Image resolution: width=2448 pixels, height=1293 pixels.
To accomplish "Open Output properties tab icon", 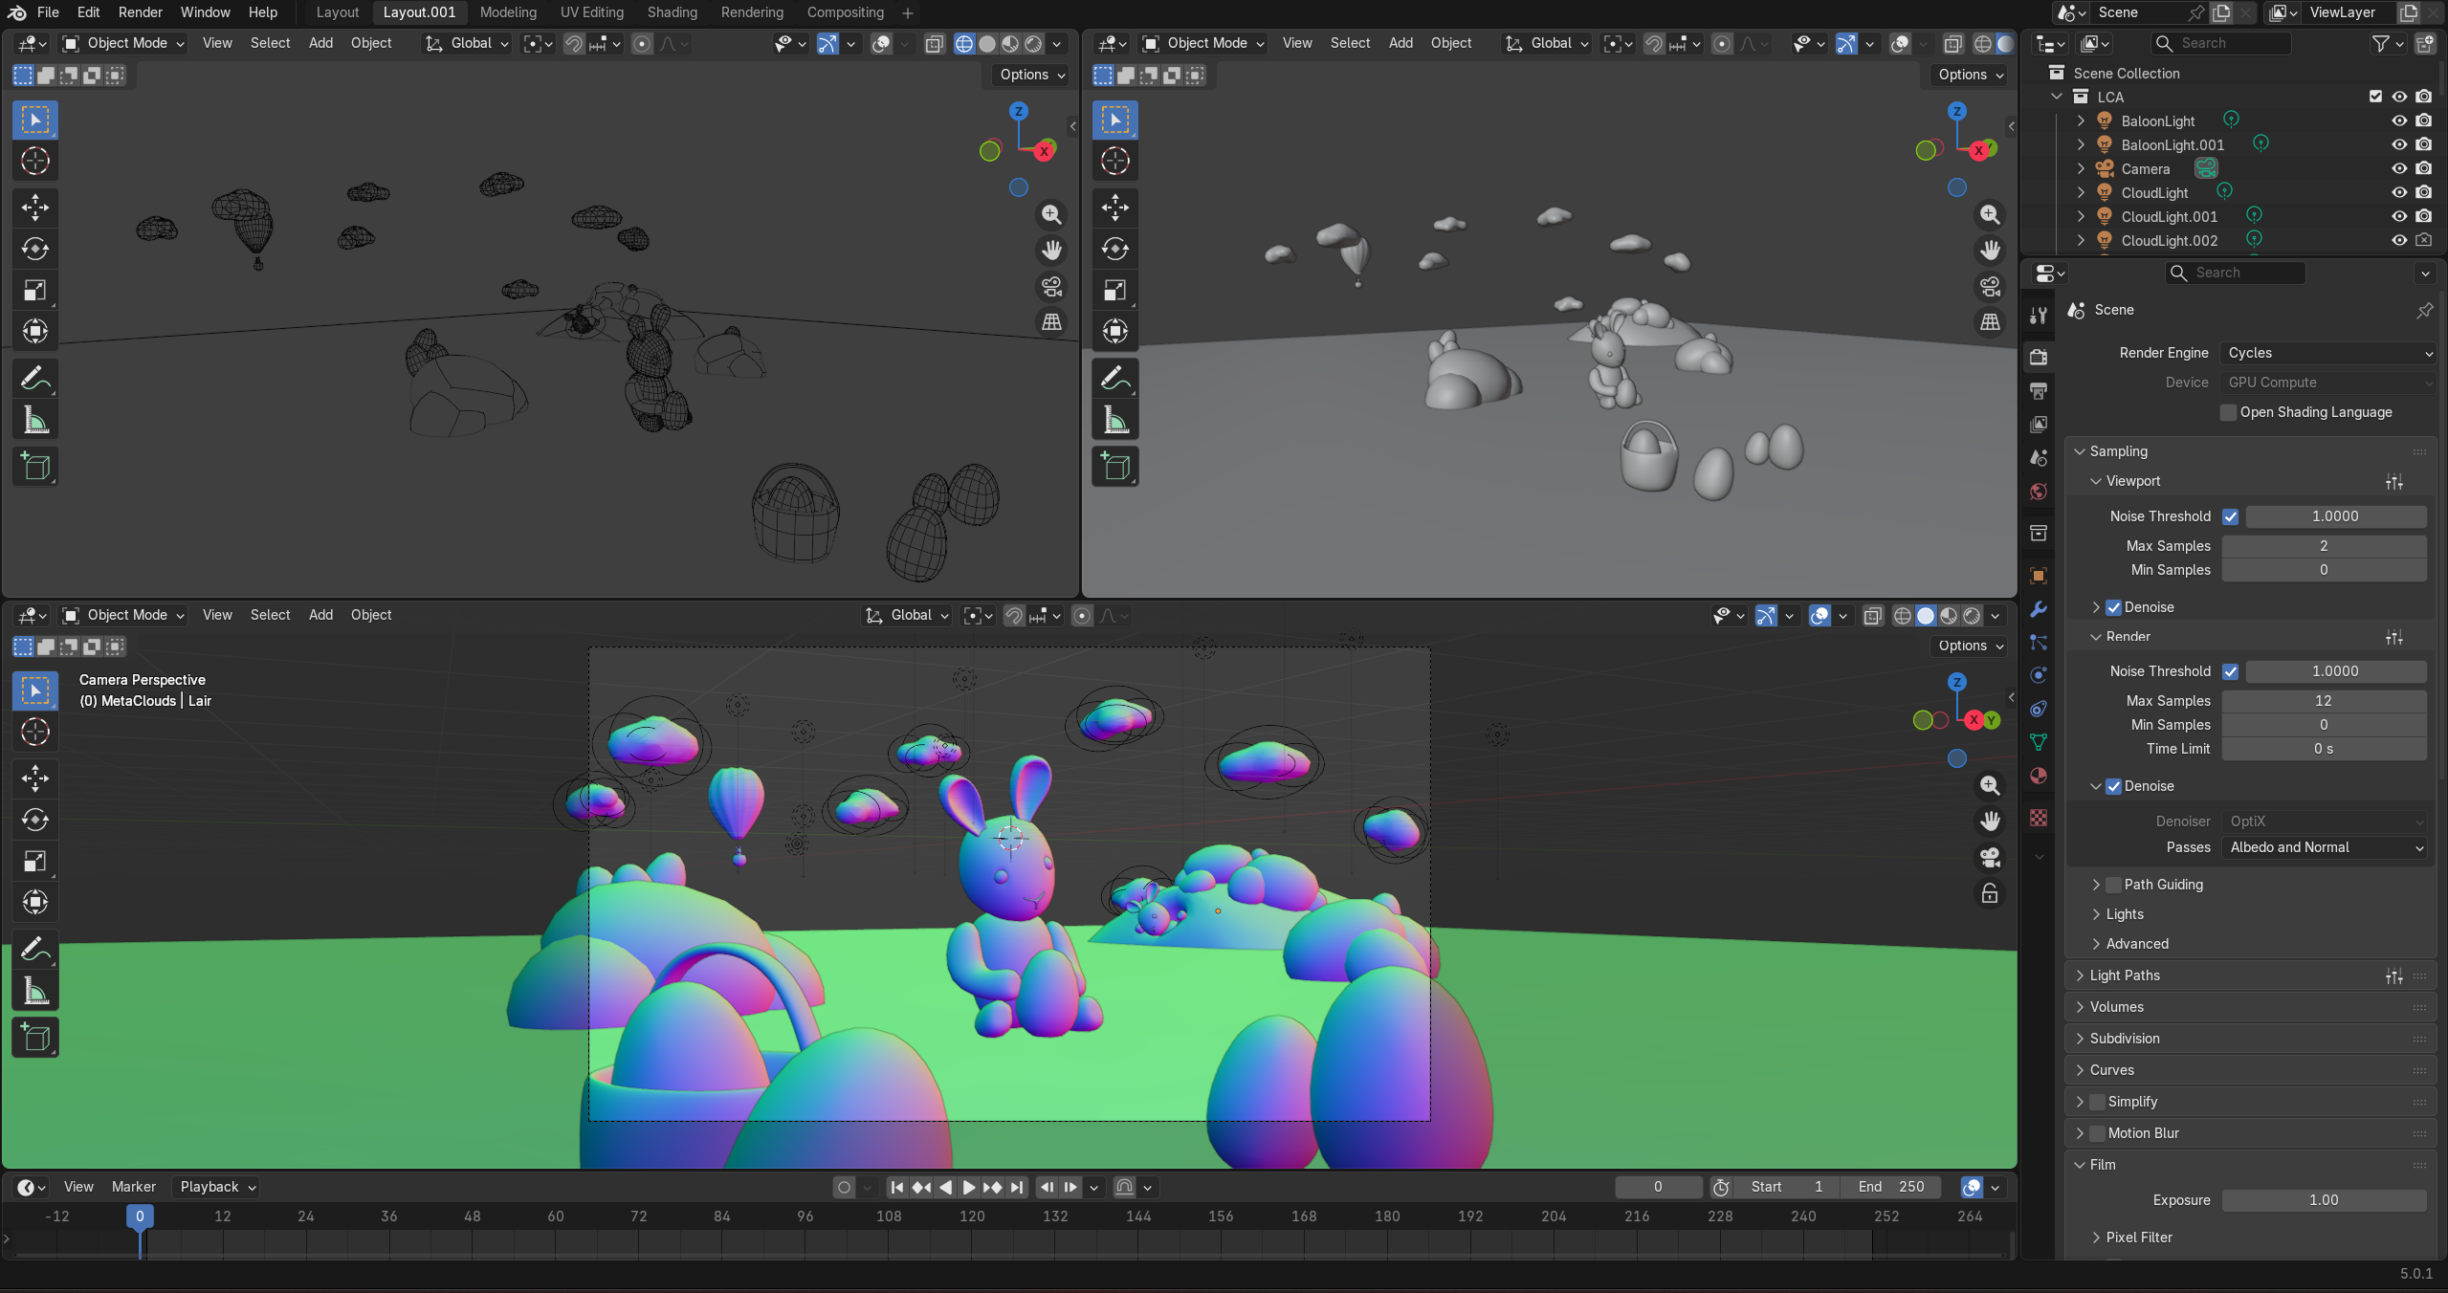I will tap(2039, 391).
